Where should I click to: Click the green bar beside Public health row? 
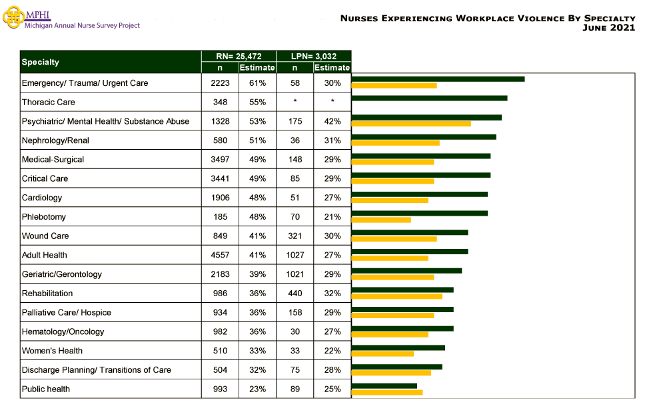[383, 385]
